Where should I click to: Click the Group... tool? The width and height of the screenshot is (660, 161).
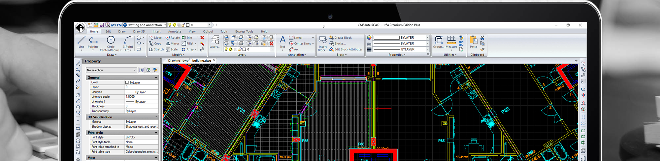click(x=439, y=42)
